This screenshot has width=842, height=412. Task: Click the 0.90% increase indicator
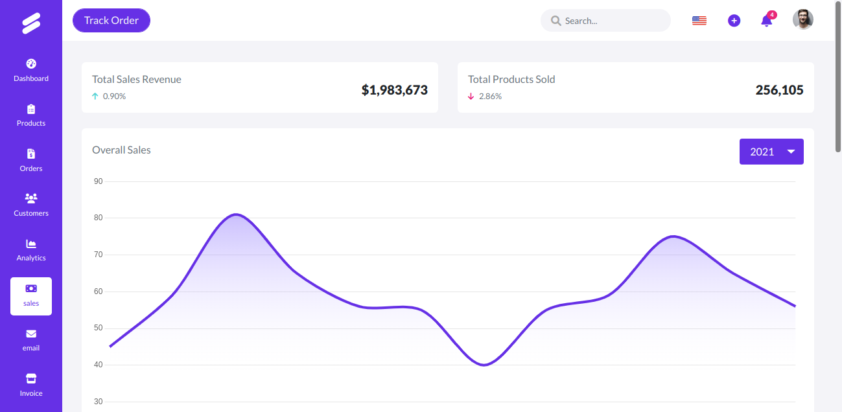[x=109, y=96]
